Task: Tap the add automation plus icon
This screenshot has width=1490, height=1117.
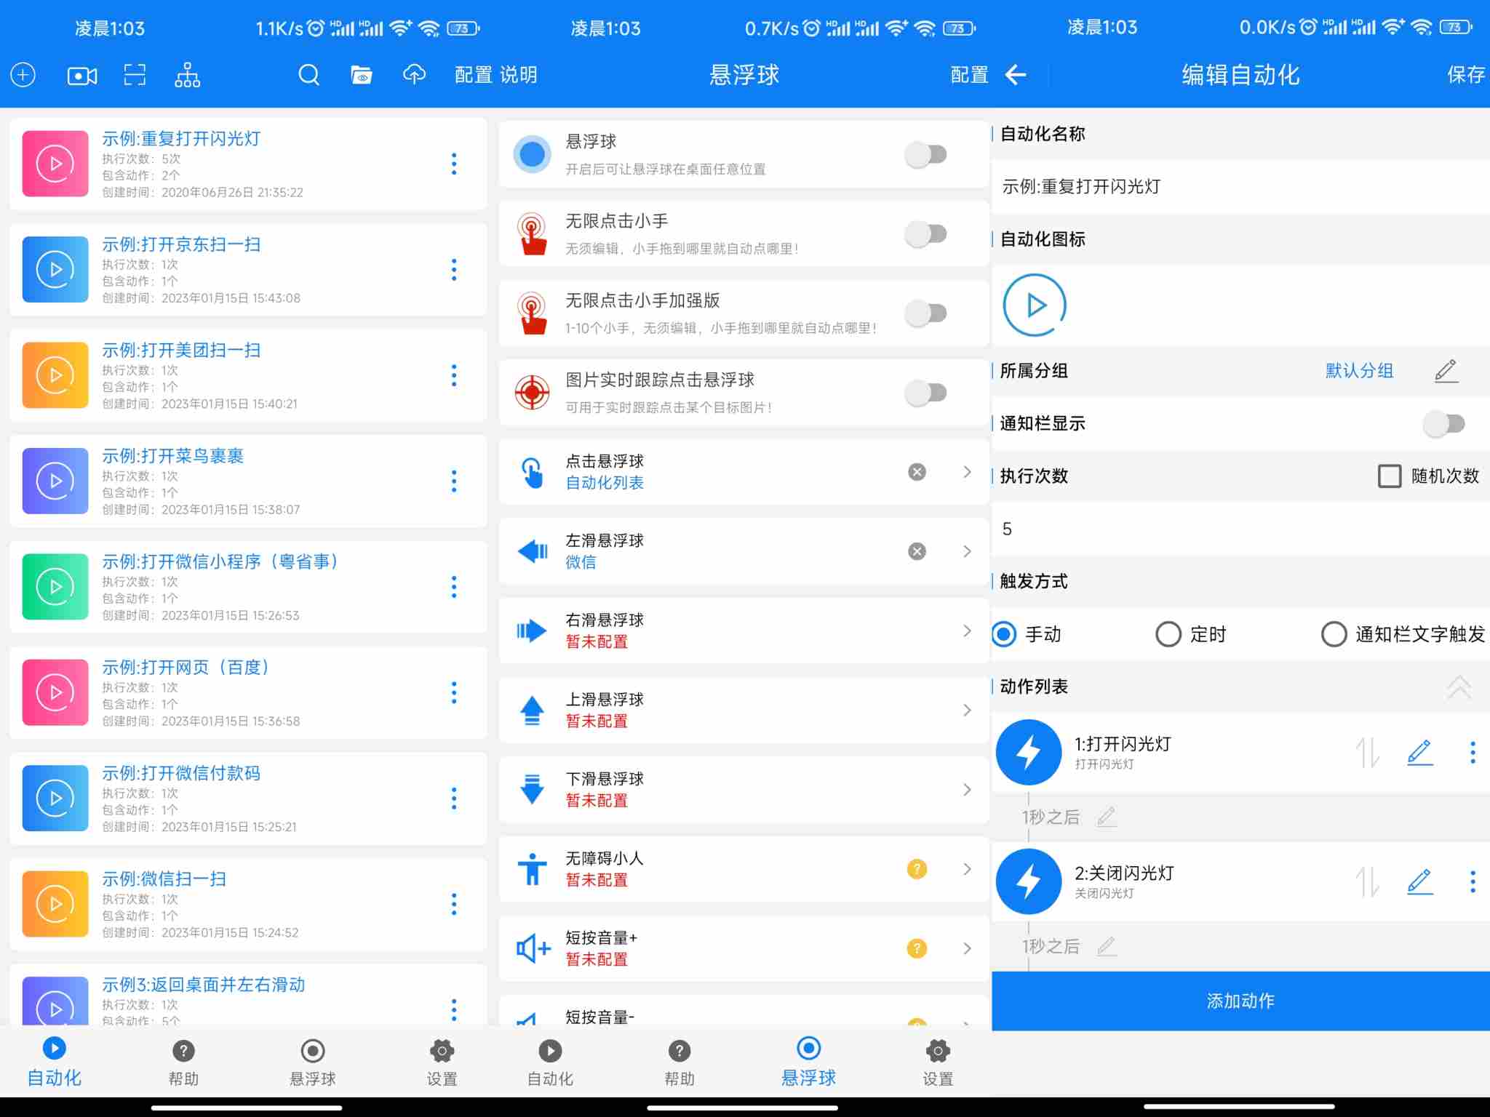Action: [x=23, y=75]
